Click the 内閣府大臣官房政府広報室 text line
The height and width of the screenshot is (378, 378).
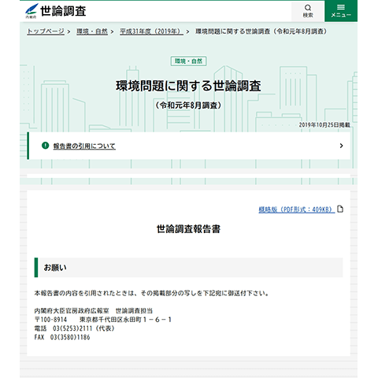[x=94, y=311]
